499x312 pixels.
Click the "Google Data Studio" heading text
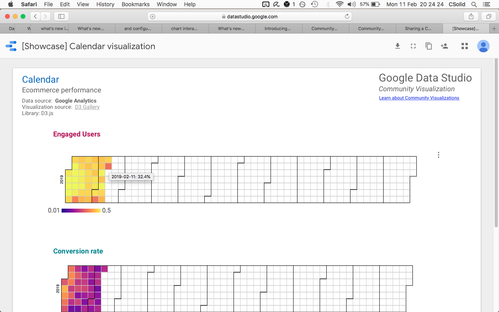[x=425, y=78]
